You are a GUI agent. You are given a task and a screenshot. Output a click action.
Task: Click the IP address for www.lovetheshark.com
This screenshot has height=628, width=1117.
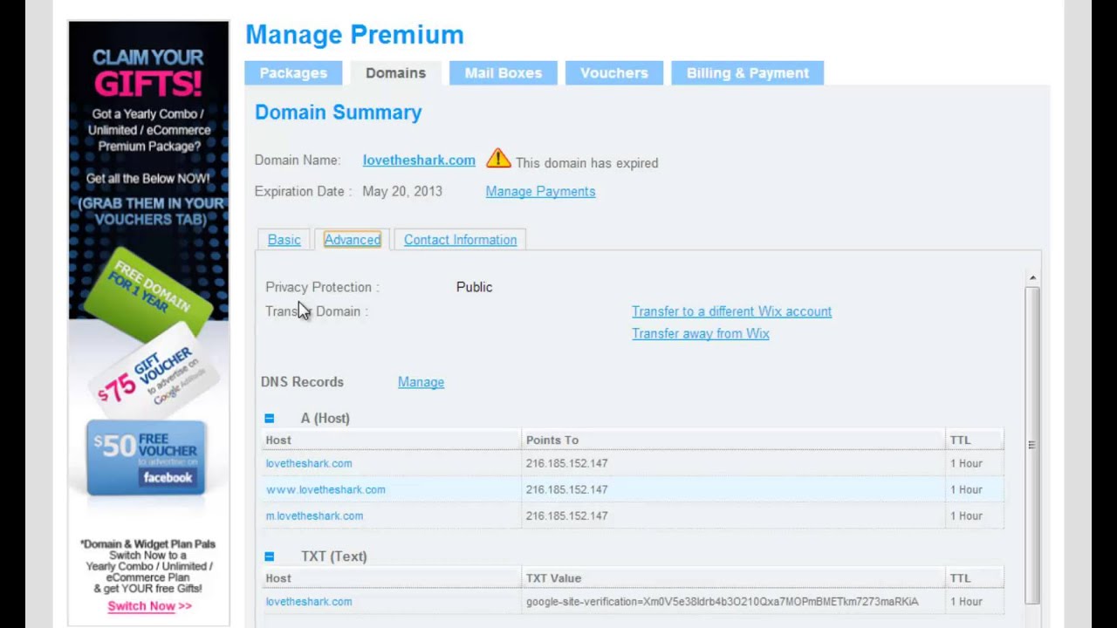coord(566,490)
